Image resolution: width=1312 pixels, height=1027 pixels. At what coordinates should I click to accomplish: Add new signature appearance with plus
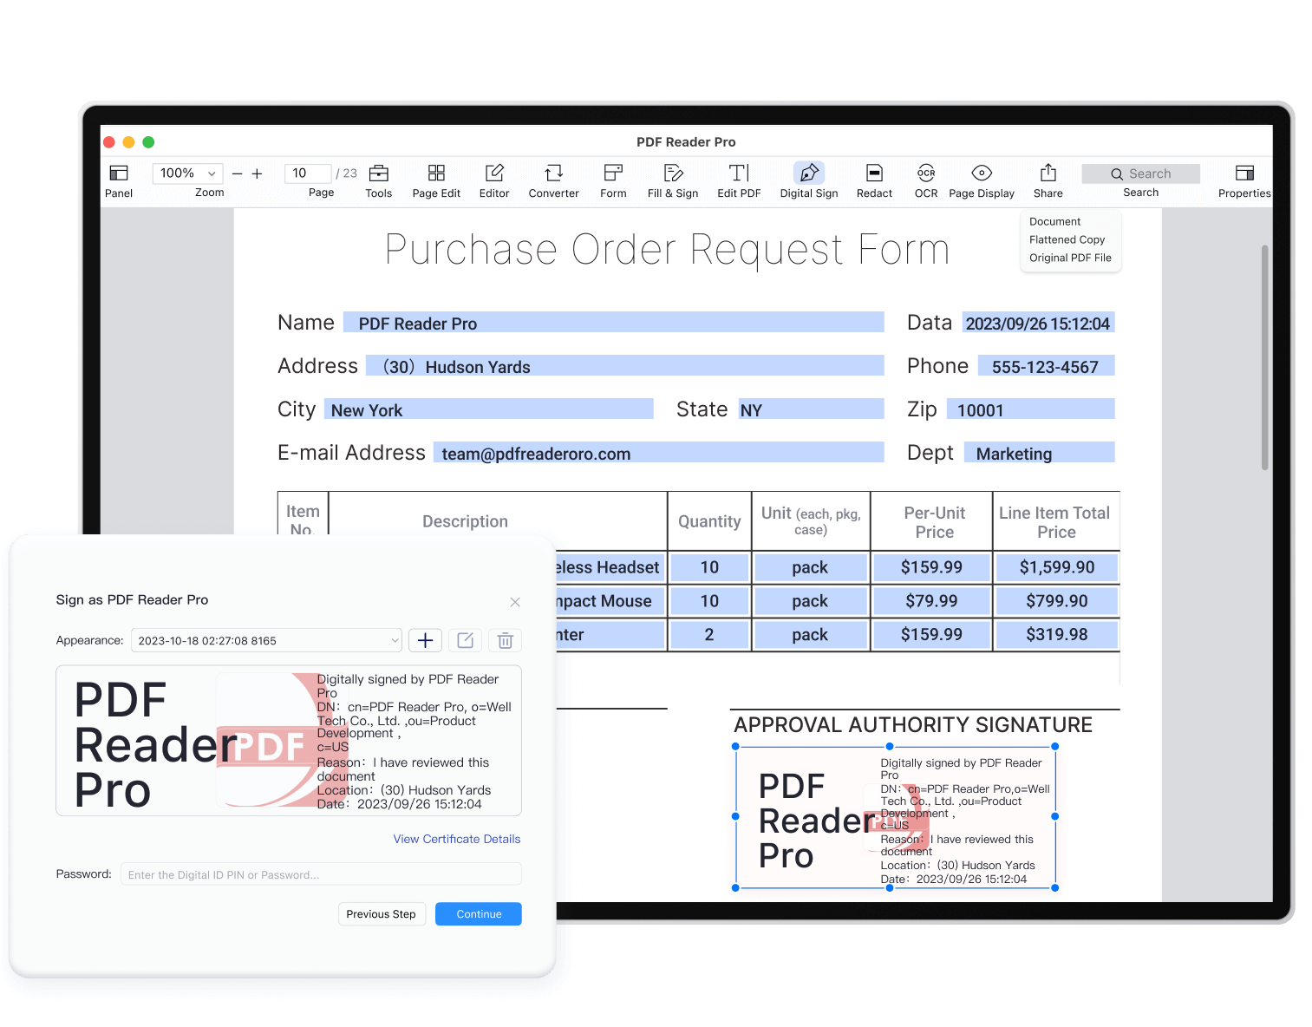[x=425, y=640]
